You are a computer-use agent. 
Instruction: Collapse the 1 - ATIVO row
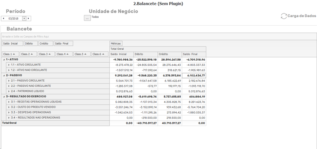[x=4, y=60]
